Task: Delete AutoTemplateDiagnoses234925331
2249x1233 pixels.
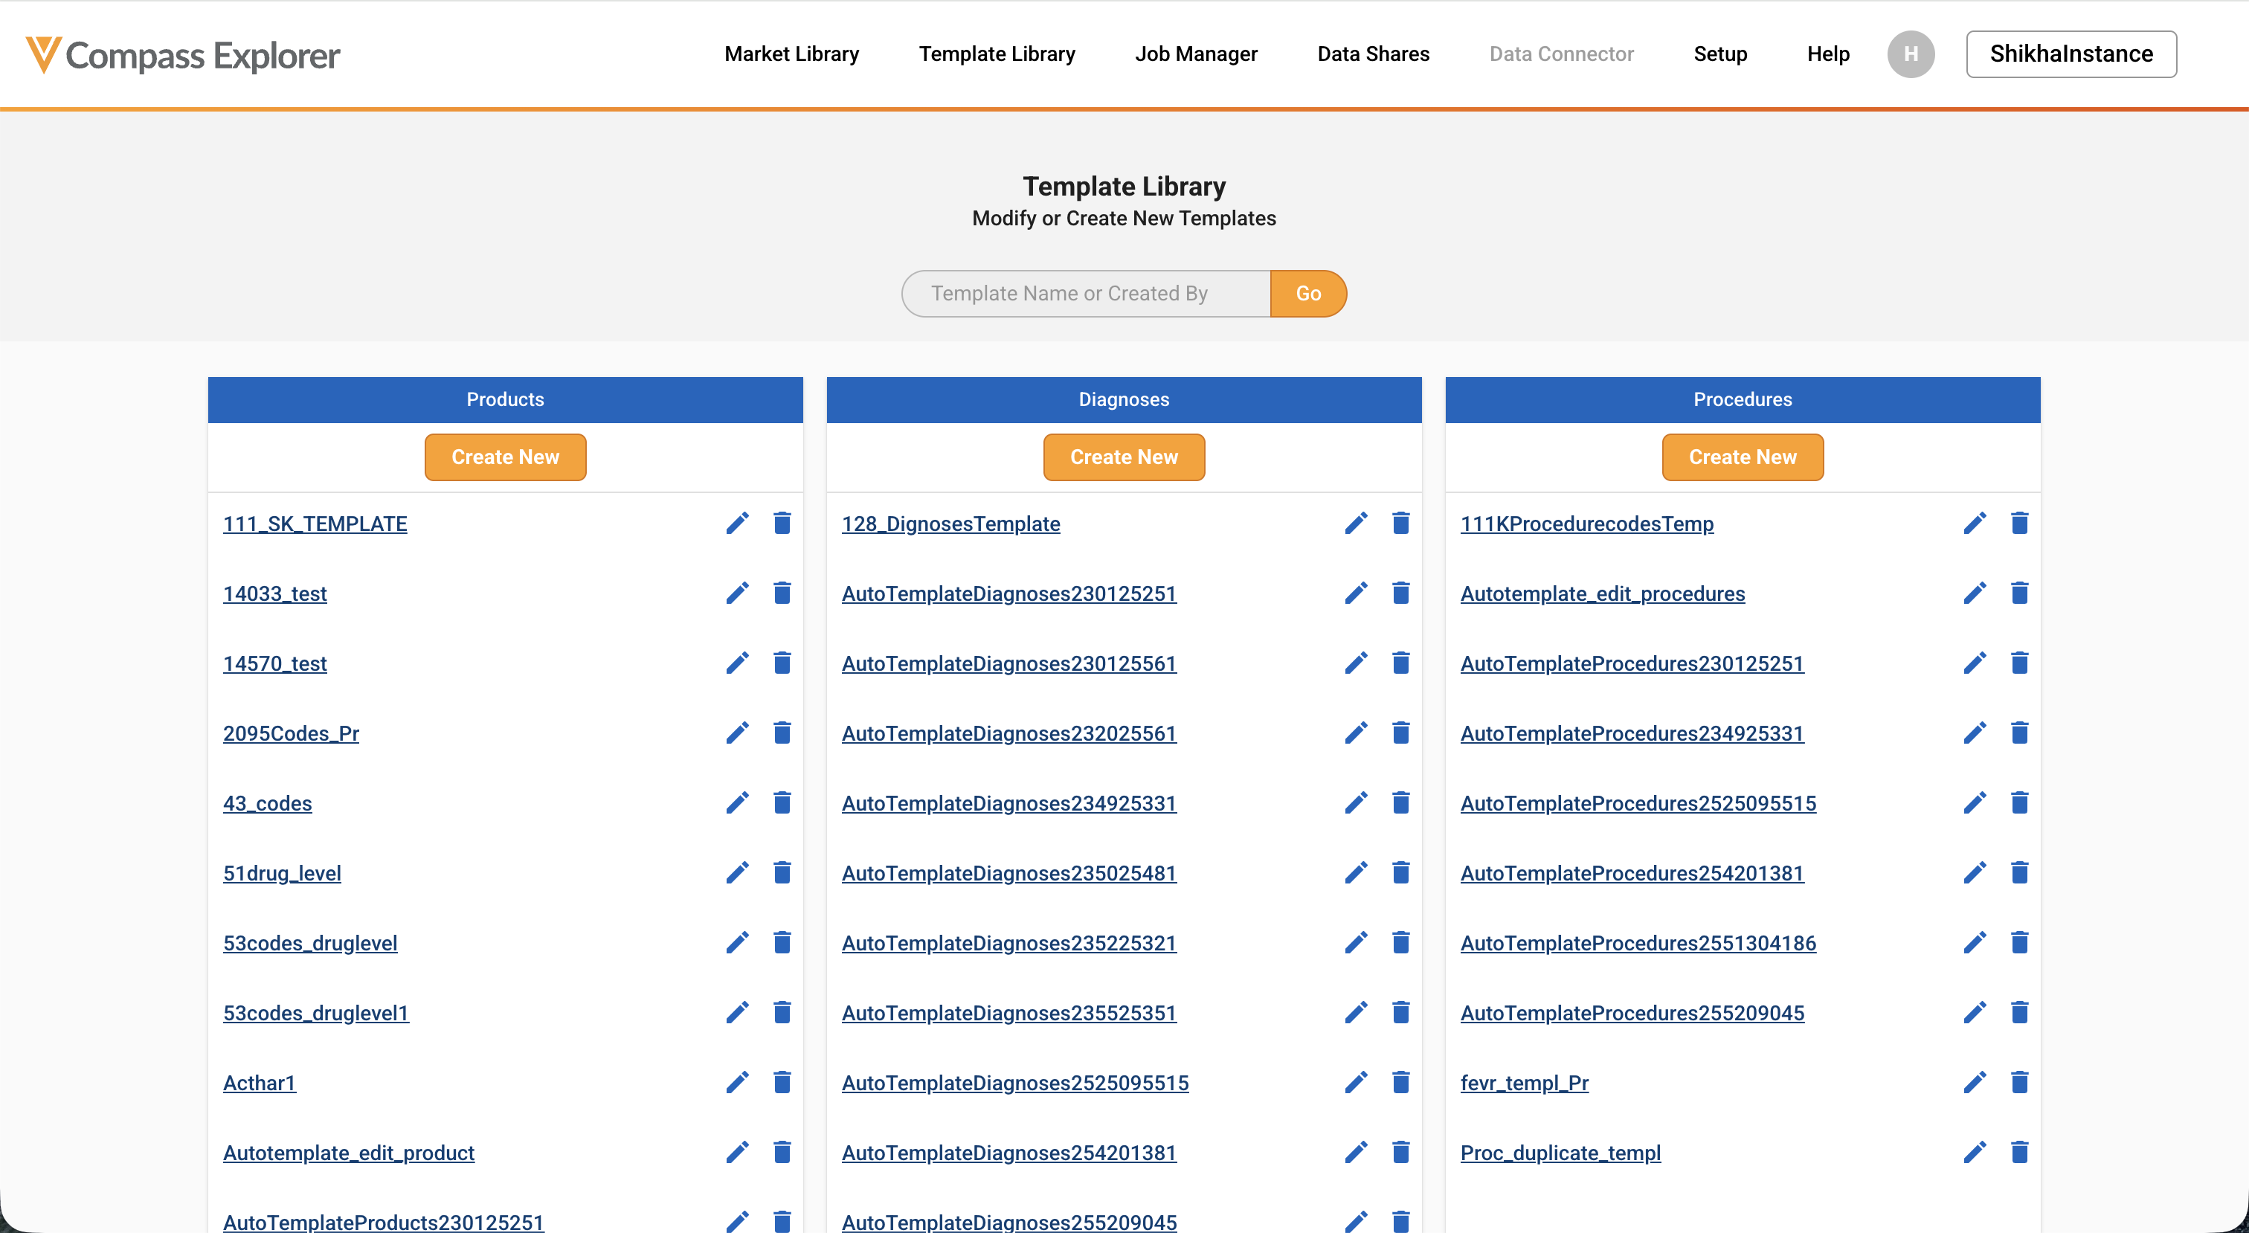Action: (x=1401, y=802)
